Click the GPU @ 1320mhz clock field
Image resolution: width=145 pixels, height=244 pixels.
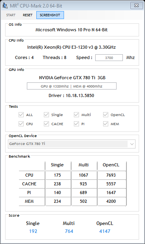[x=72, y=86]
